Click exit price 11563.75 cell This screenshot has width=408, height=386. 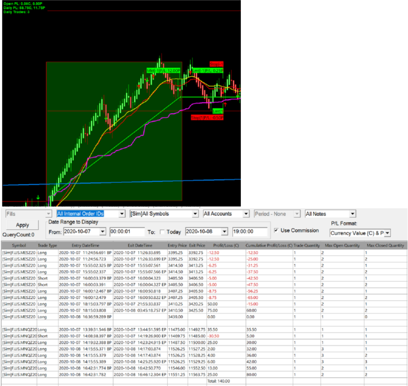click(197, 374)
